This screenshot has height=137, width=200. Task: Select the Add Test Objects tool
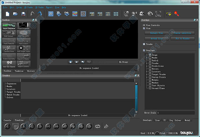(x=9, y=64)
